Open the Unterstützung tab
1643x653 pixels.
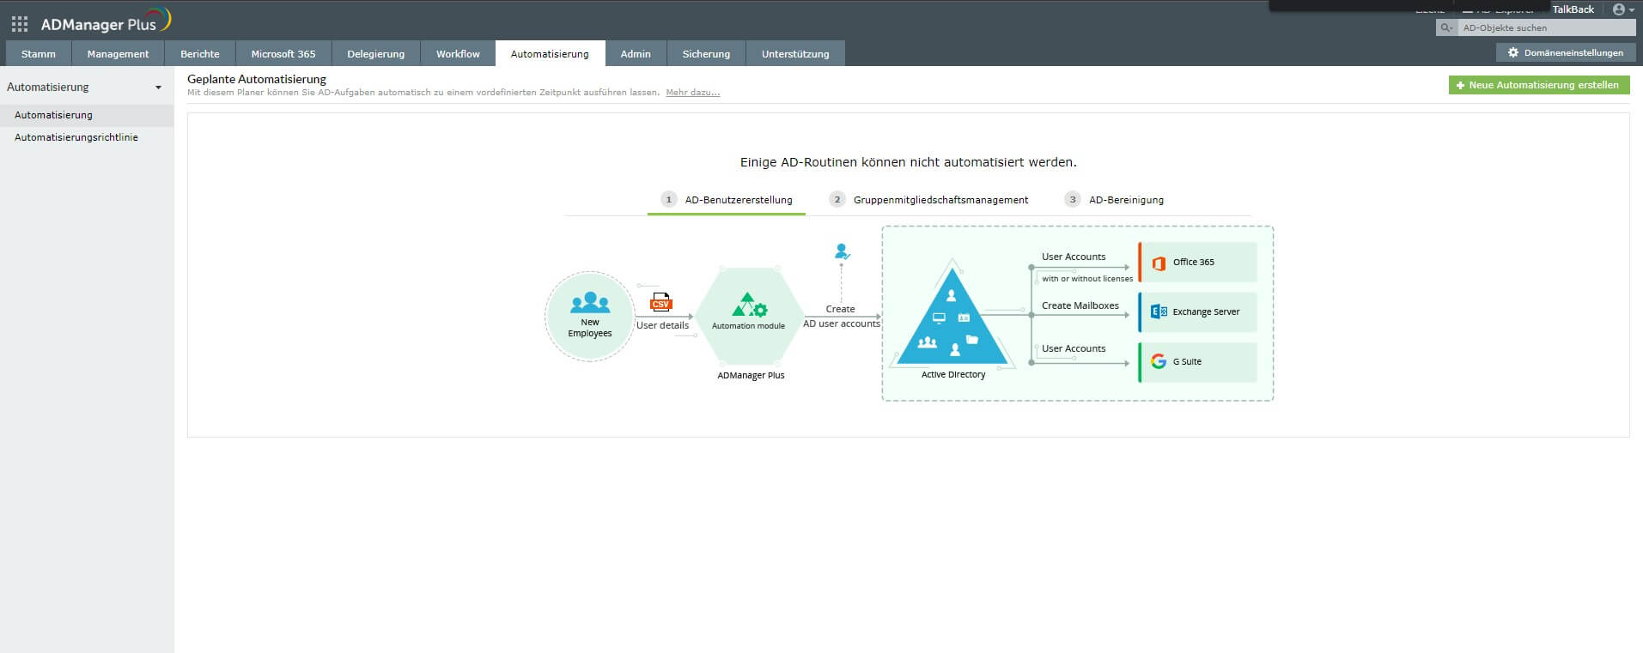pos(795,53)
